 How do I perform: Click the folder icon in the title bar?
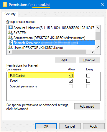point(5,4)
